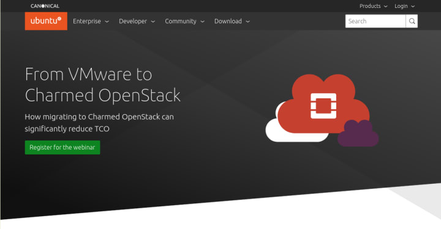Image resolution: width=441 pixels, height=229 pixels.
Task: Click Register for the webinar button
Action: (62, 147)
